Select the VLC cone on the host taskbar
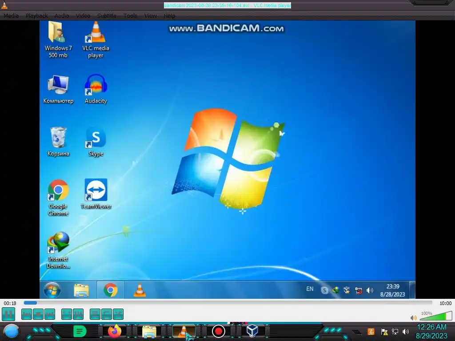Image resolution: width=455 pixels, height=341 pixels. tap(184, 331)
